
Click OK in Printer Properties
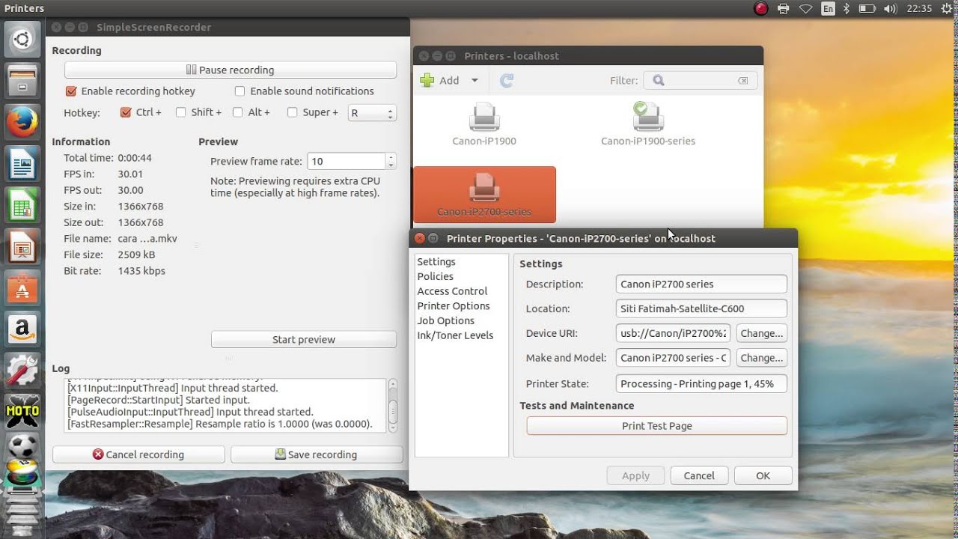[763, 475]
